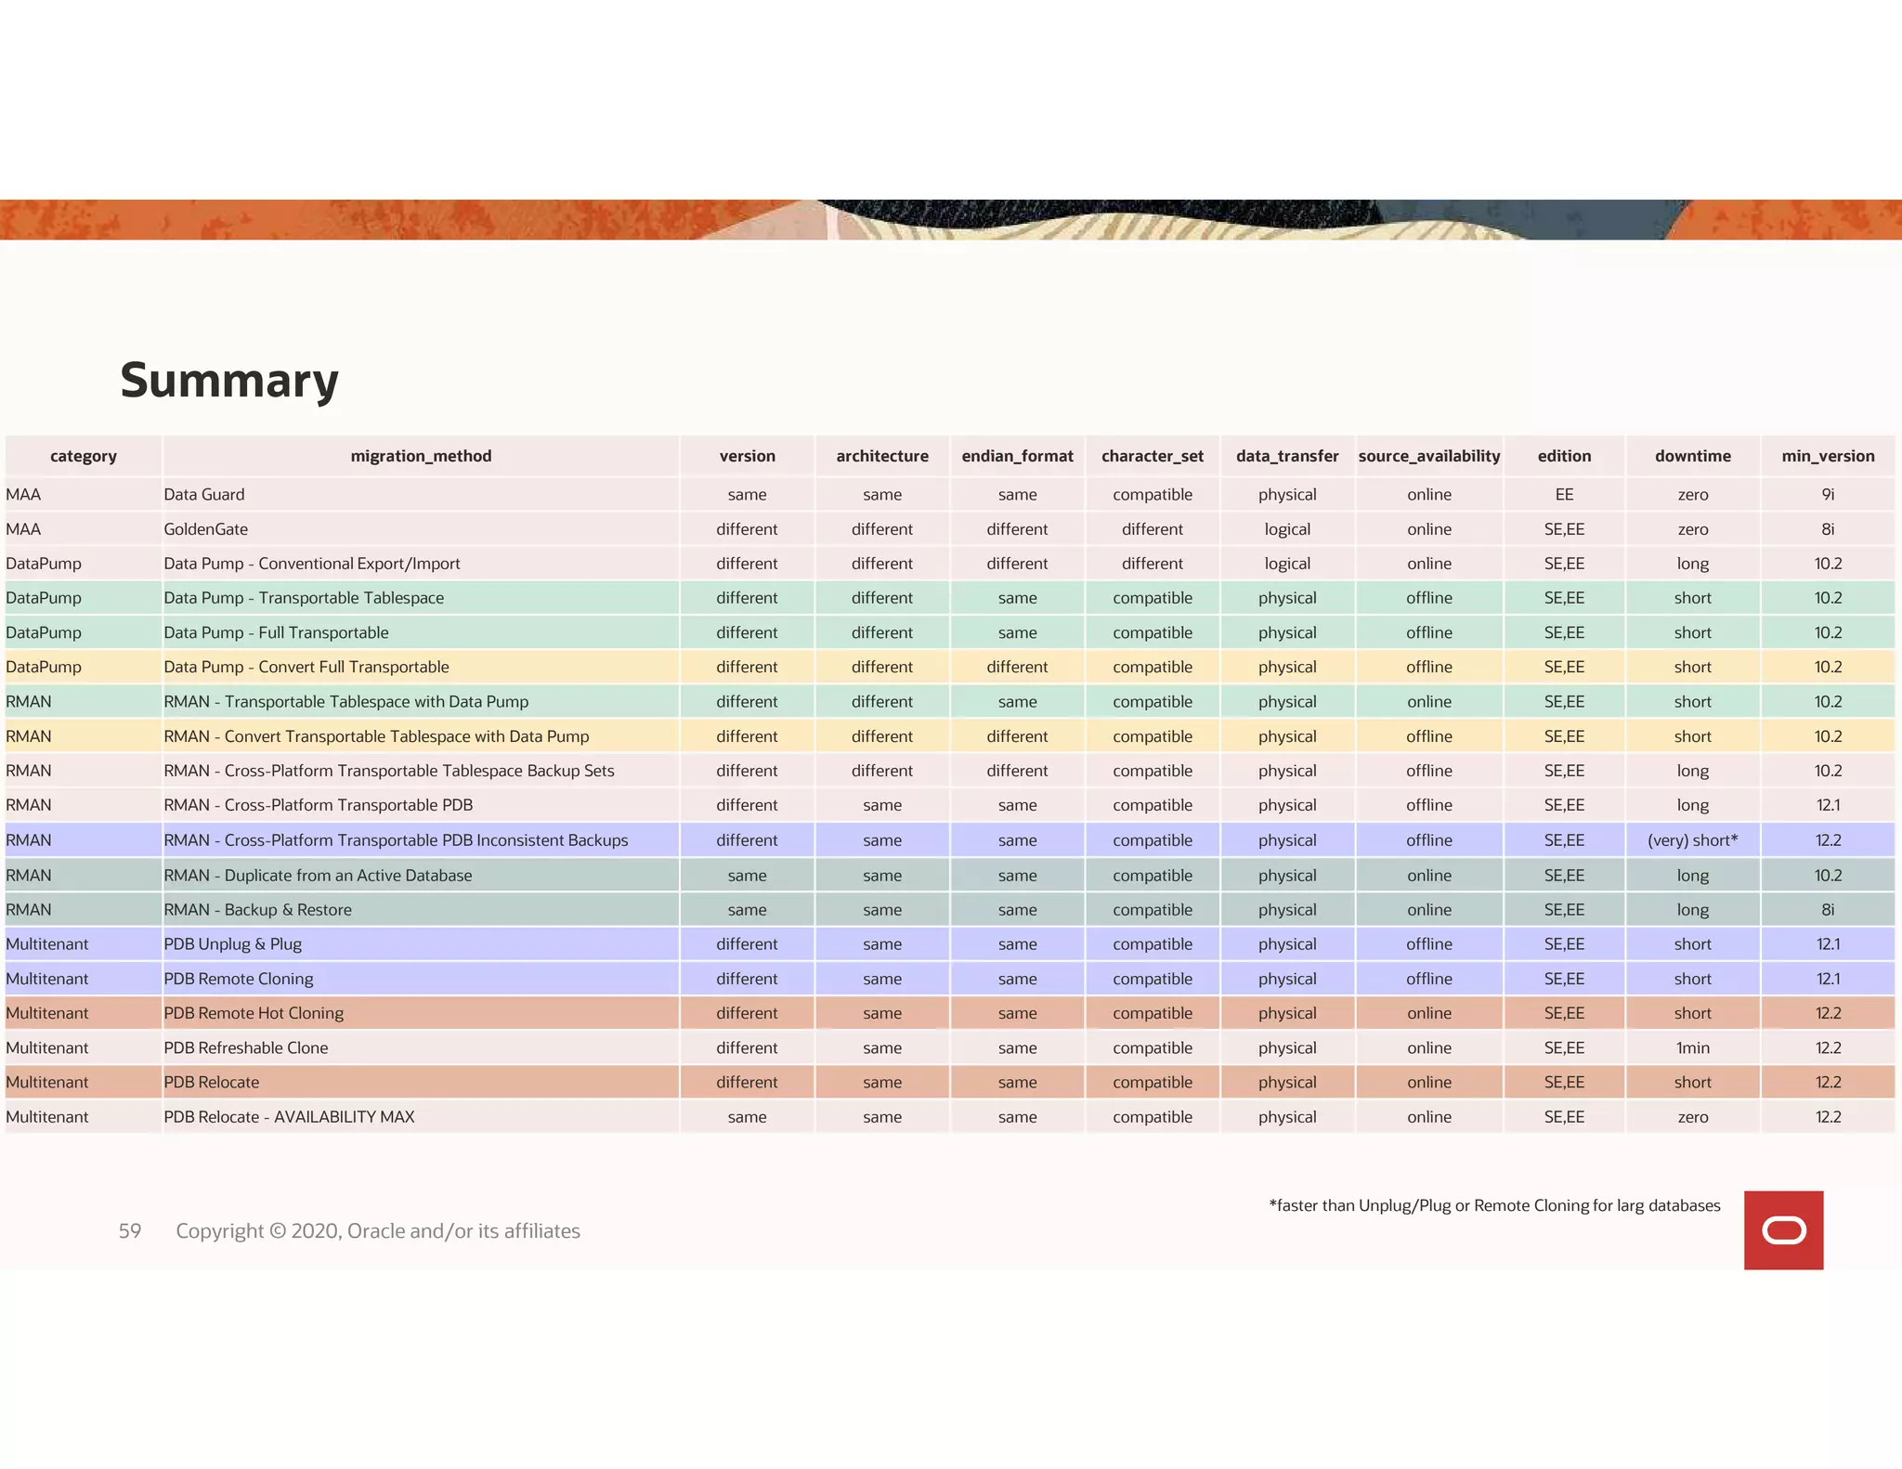
Task: Select PDB Relocate - AVAILABILITY MAX cell
Action: (289, 1117)
